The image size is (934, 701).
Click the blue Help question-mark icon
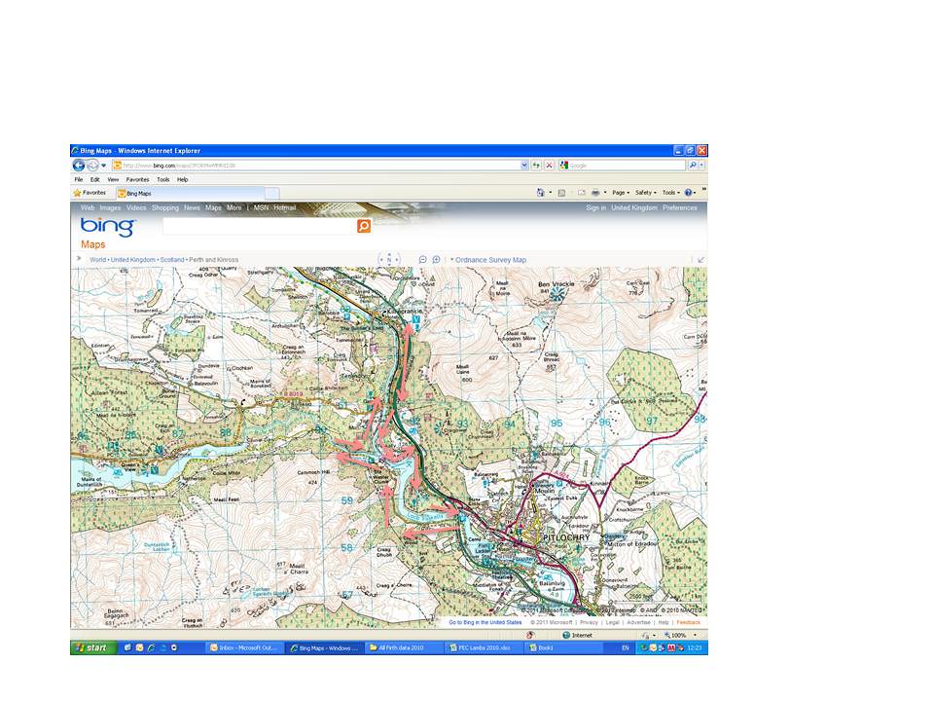688,193
